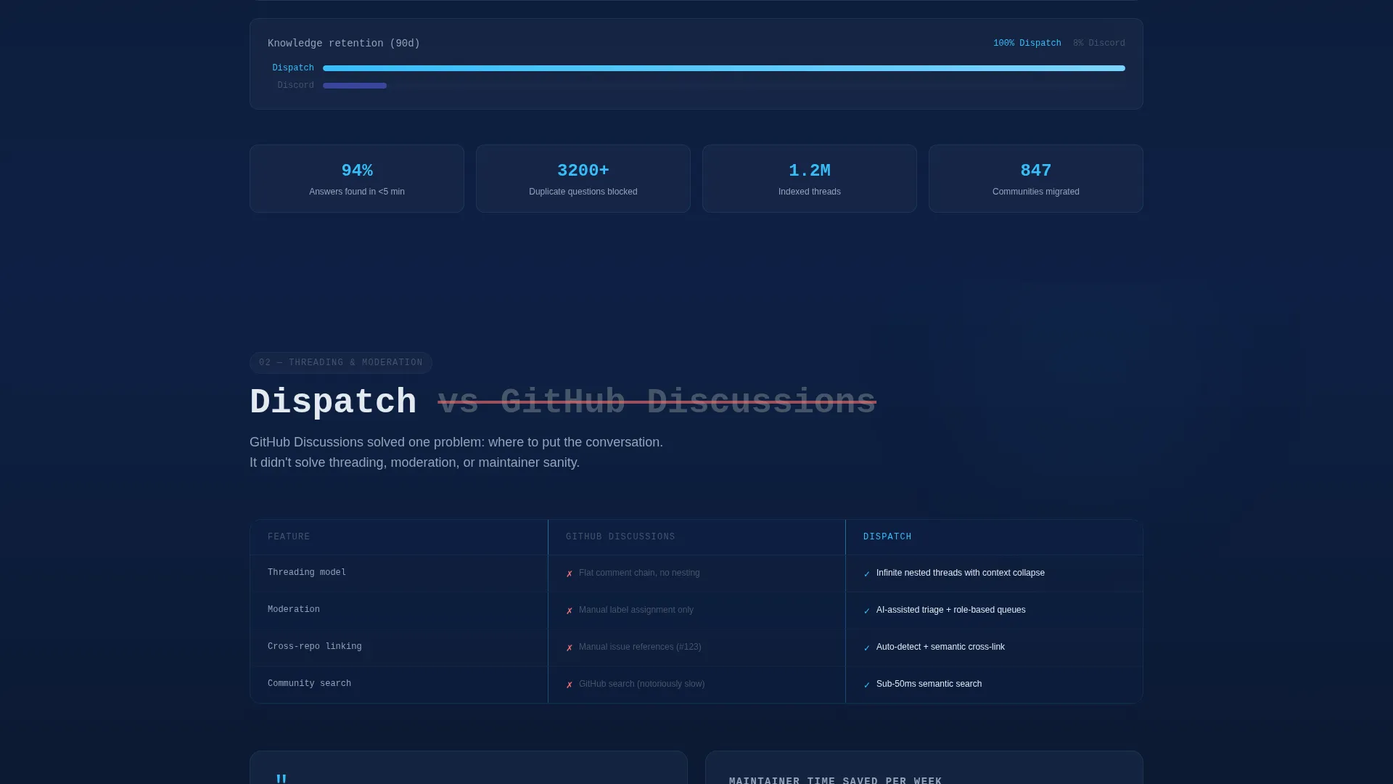Click the 02 — Threading & Moderation badge

pyautogui.click(x=341, y=363)
